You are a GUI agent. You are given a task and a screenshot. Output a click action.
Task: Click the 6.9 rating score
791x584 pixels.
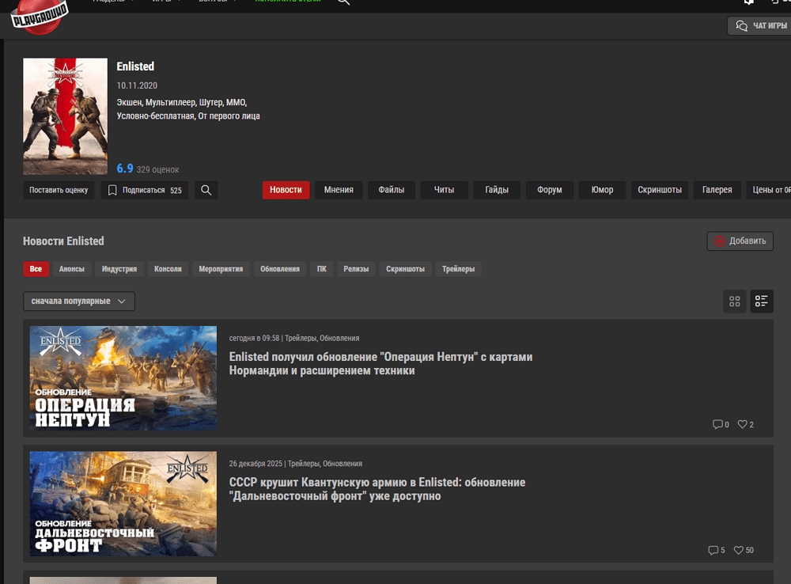[125, 169]
